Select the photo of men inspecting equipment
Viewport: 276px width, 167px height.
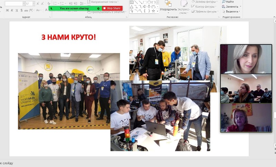pos(178,53)
